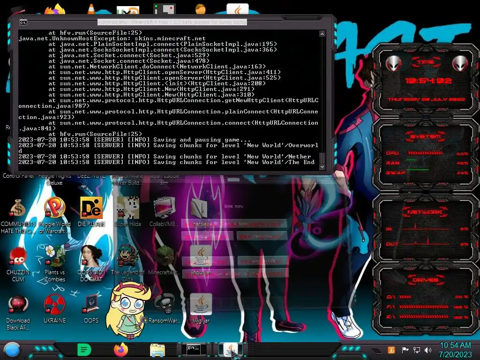Open the COMMUNISTS HATE THIS G... money bag shortcut
This screenshot has height=360, width=480.
click(x=18, y=216)
